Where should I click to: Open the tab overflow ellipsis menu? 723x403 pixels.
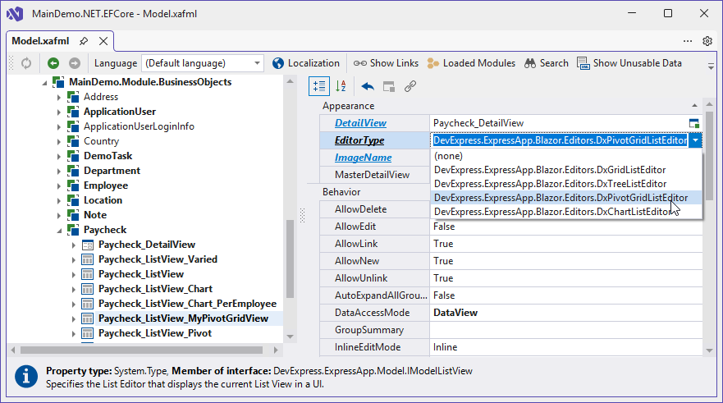[x=688, y=41]
